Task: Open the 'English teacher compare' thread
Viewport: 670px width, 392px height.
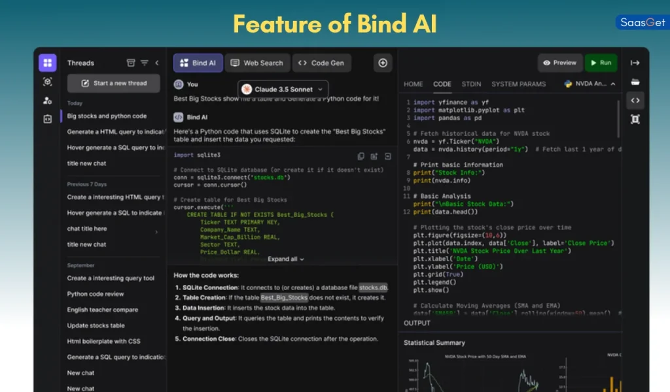Action: pos(103,310)
